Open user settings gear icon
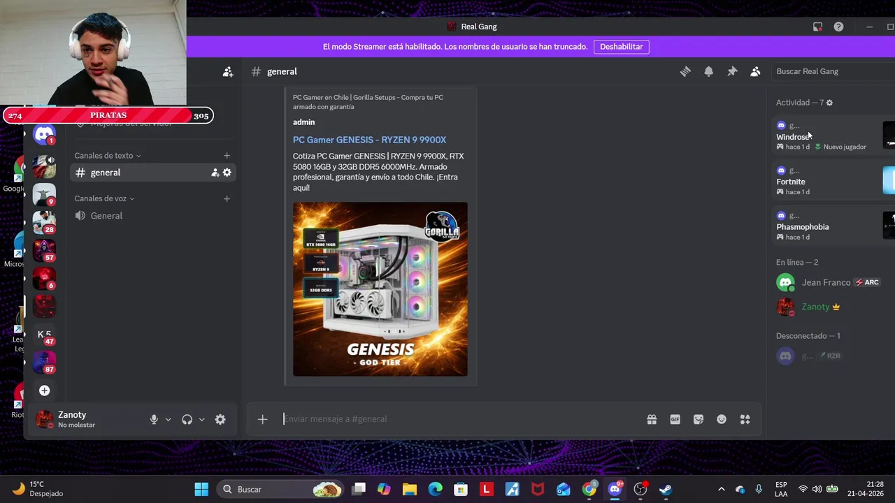 point(220,419)
